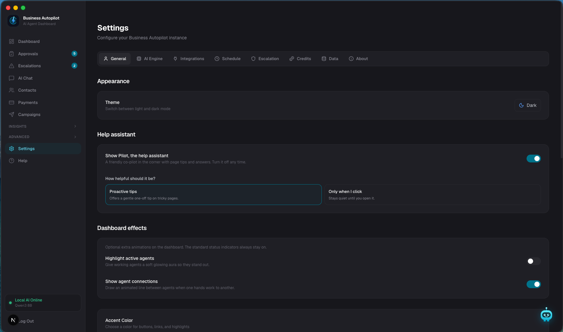The image size is (563, 332).
Task: Click the 'Qwen3 8B' model name
Action: point(23,306)
